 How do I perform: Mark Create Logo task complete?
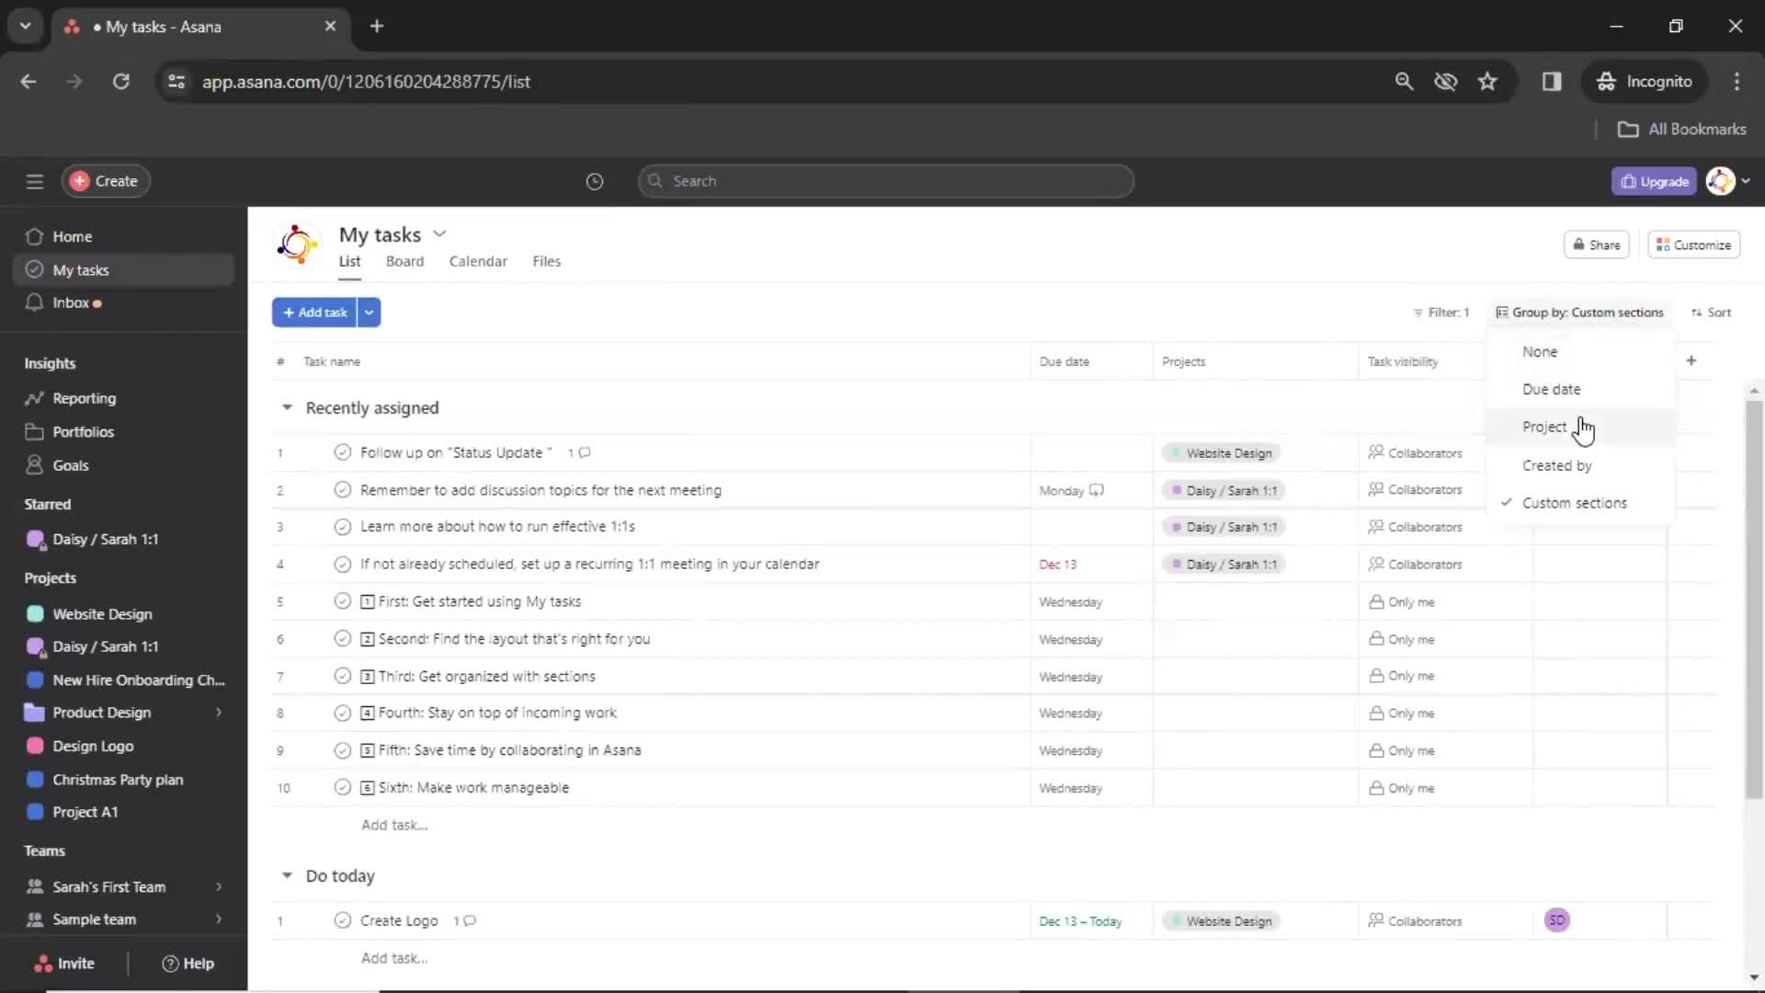tap(343, 920)
